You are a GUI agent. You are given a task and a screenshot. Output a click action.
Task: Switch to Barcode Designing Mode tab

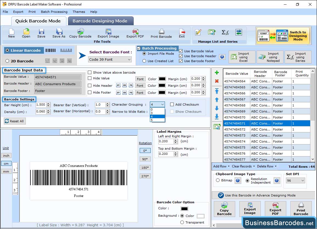(x=101, y=21)
